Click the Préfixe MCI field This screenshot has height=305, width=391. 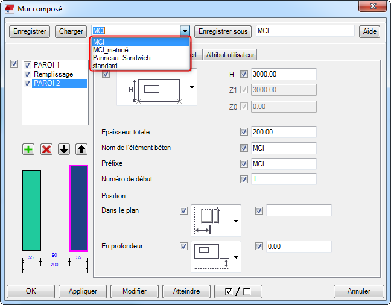tap(284, 164)
